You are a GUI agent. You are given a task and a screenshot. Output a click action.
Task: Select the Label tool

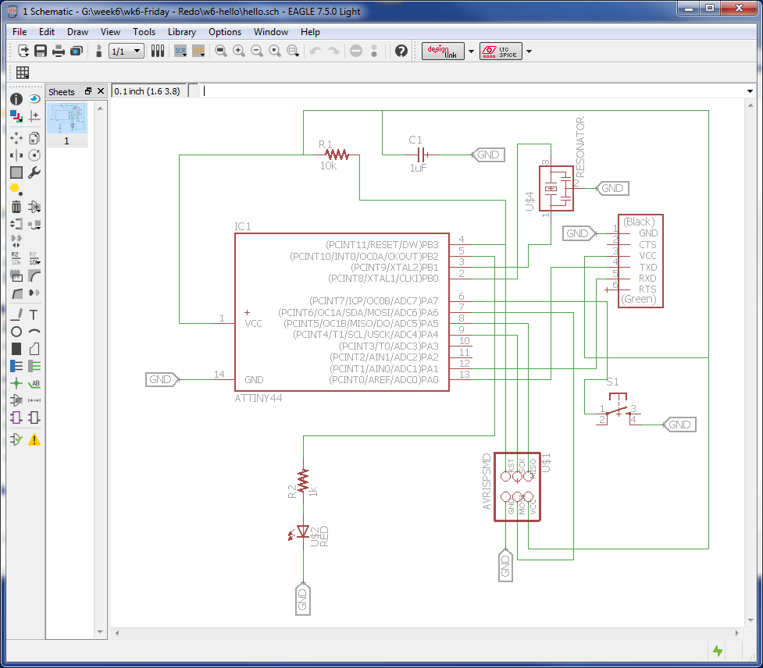coord(34,384)
